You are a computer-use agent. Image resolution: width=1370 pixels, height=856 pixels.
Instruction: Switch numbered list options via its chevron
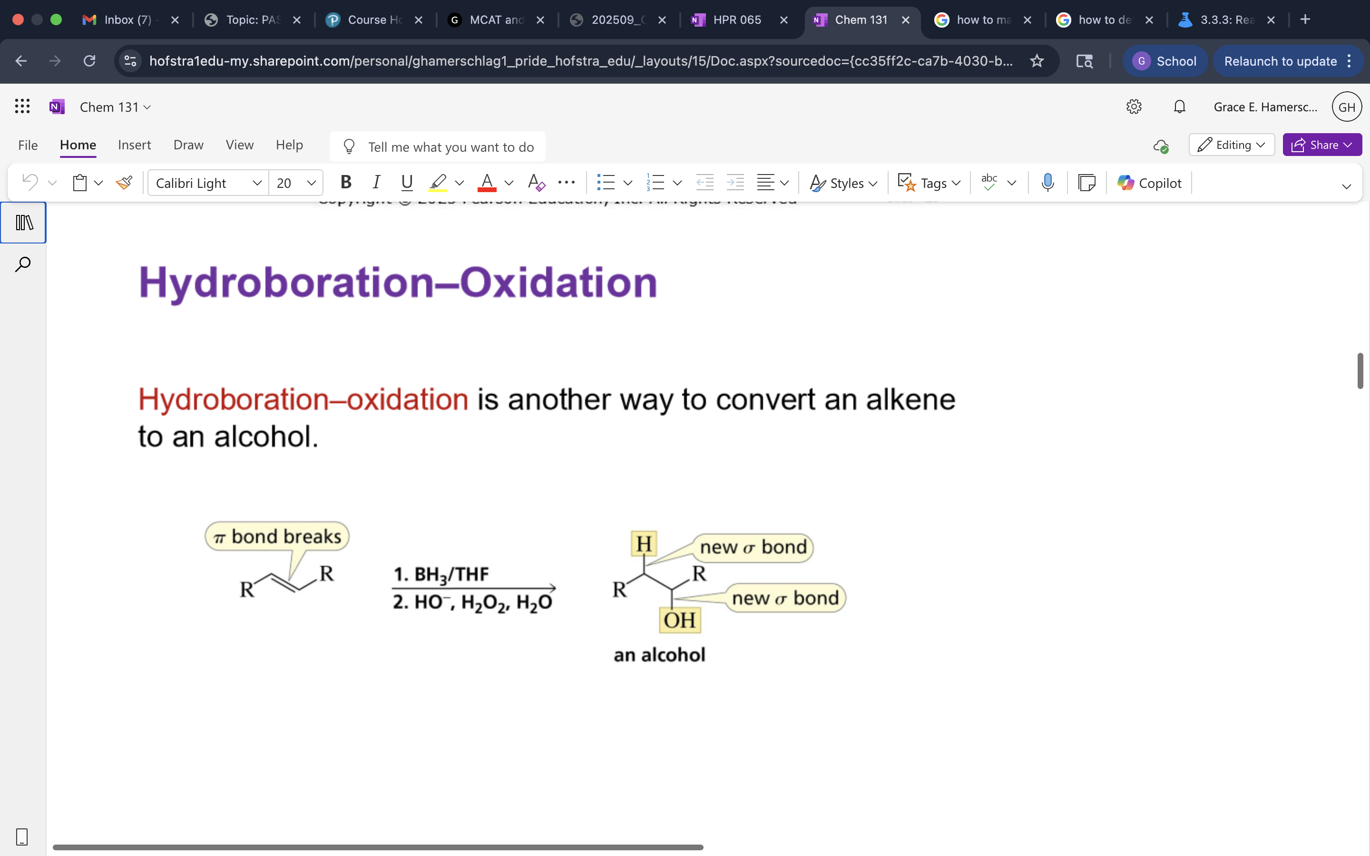coord(678,182)
